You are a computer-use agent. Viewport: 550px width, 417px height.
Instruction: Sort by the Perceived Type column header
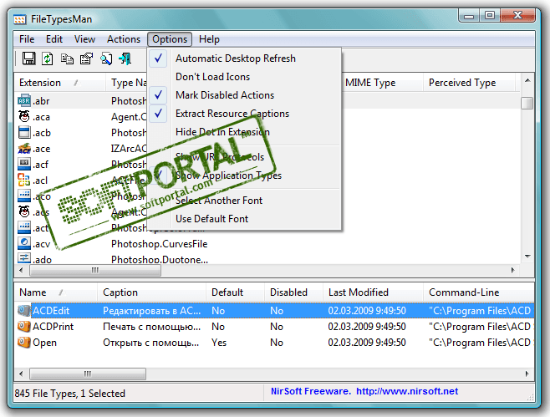pyautogui.click(x=469, y=83)
